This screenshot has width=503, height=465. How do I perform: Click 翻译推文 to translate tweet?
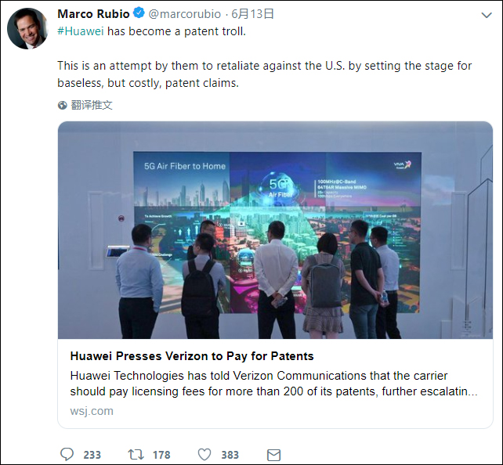pos(92,105)
